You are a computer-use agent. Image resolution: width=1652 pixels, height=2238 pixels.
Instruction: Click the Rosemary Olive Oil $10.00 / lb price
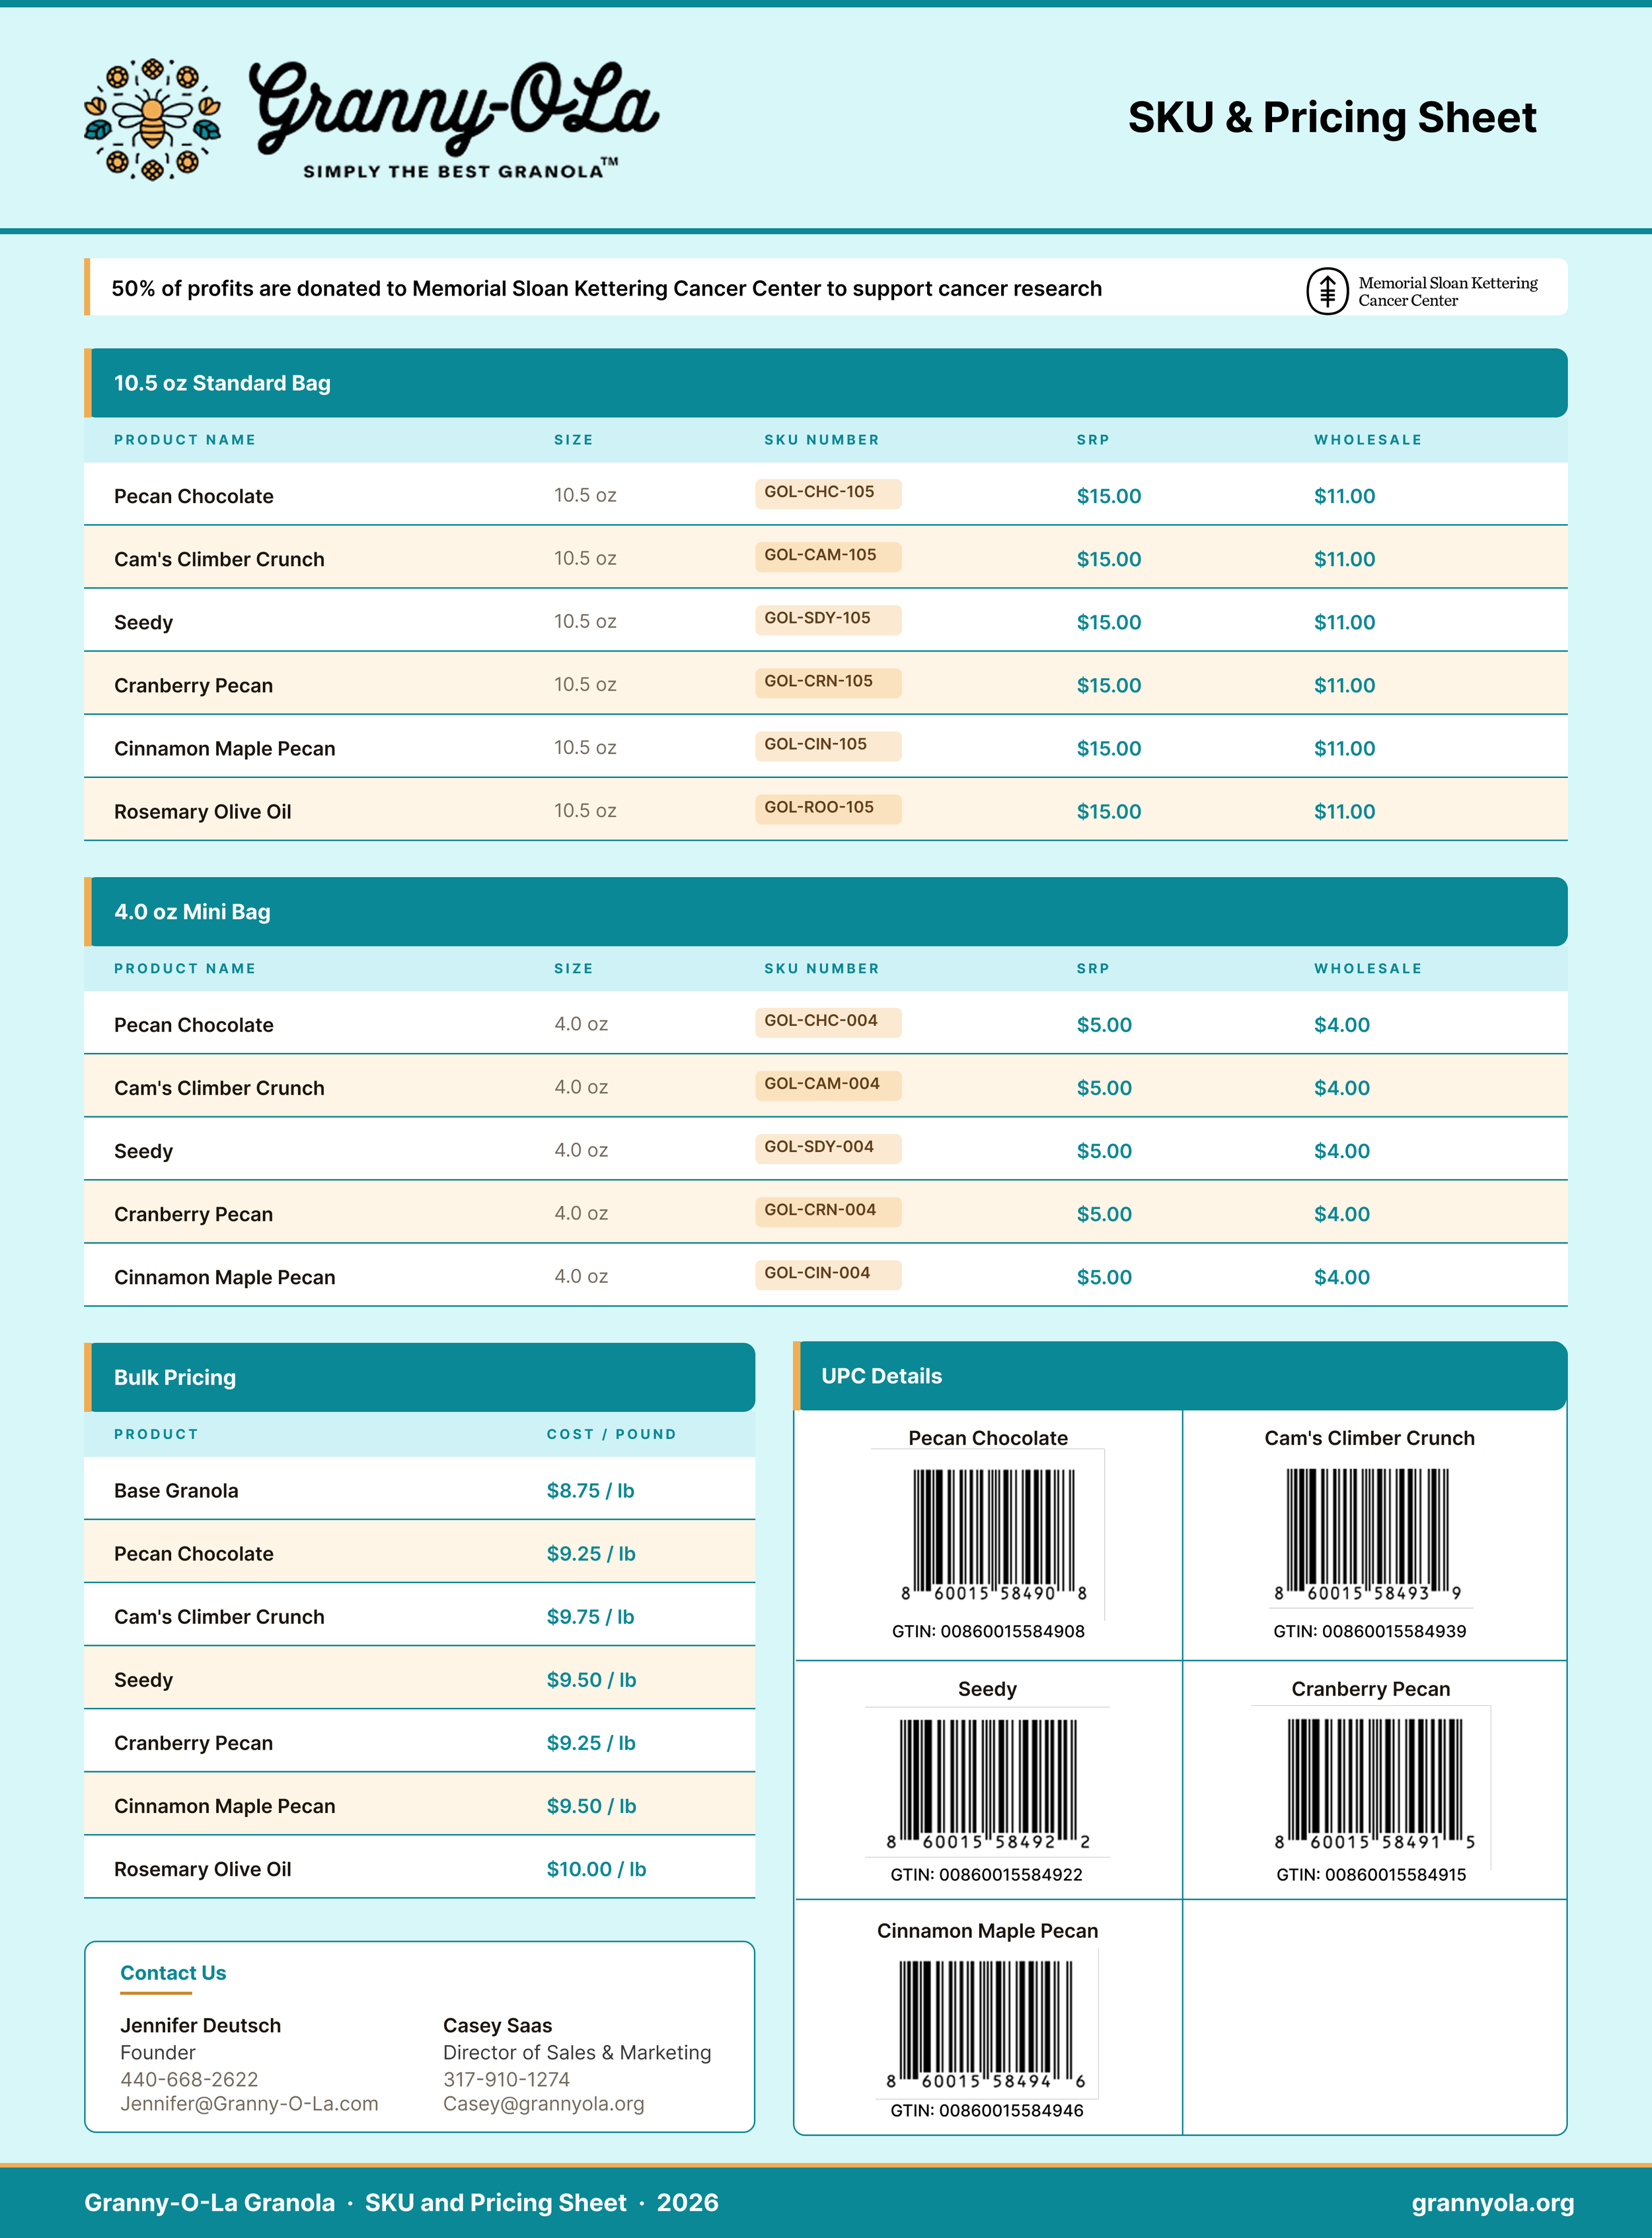pos(596,1869)
